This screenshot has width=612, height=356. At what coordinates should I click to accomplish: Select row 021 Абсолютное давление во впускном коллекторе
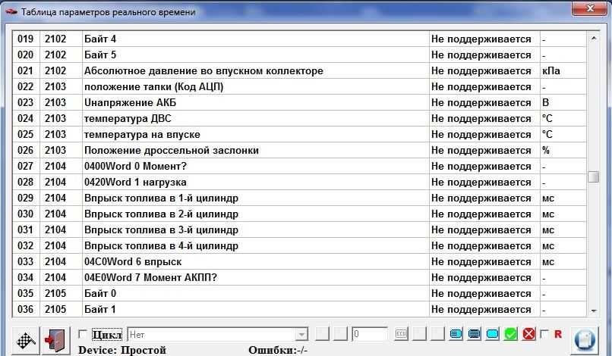(203, 70)
